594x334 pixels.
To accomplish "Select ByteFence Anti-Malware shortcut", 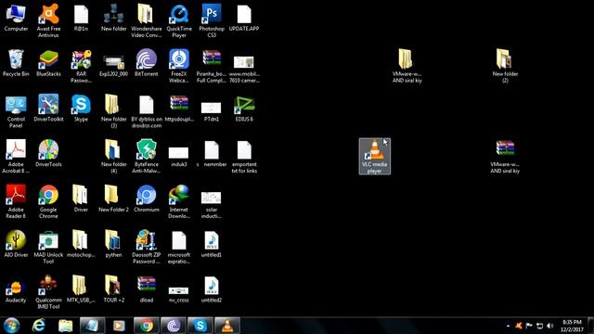I will (x=147, y=157).
